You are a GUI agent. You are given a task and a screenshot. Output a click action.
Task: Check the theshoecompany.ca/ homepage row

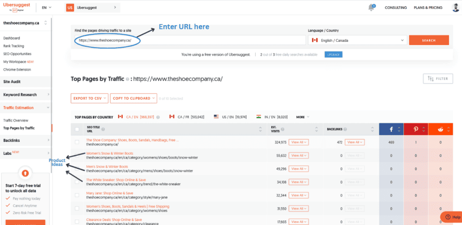click(77, 142)
